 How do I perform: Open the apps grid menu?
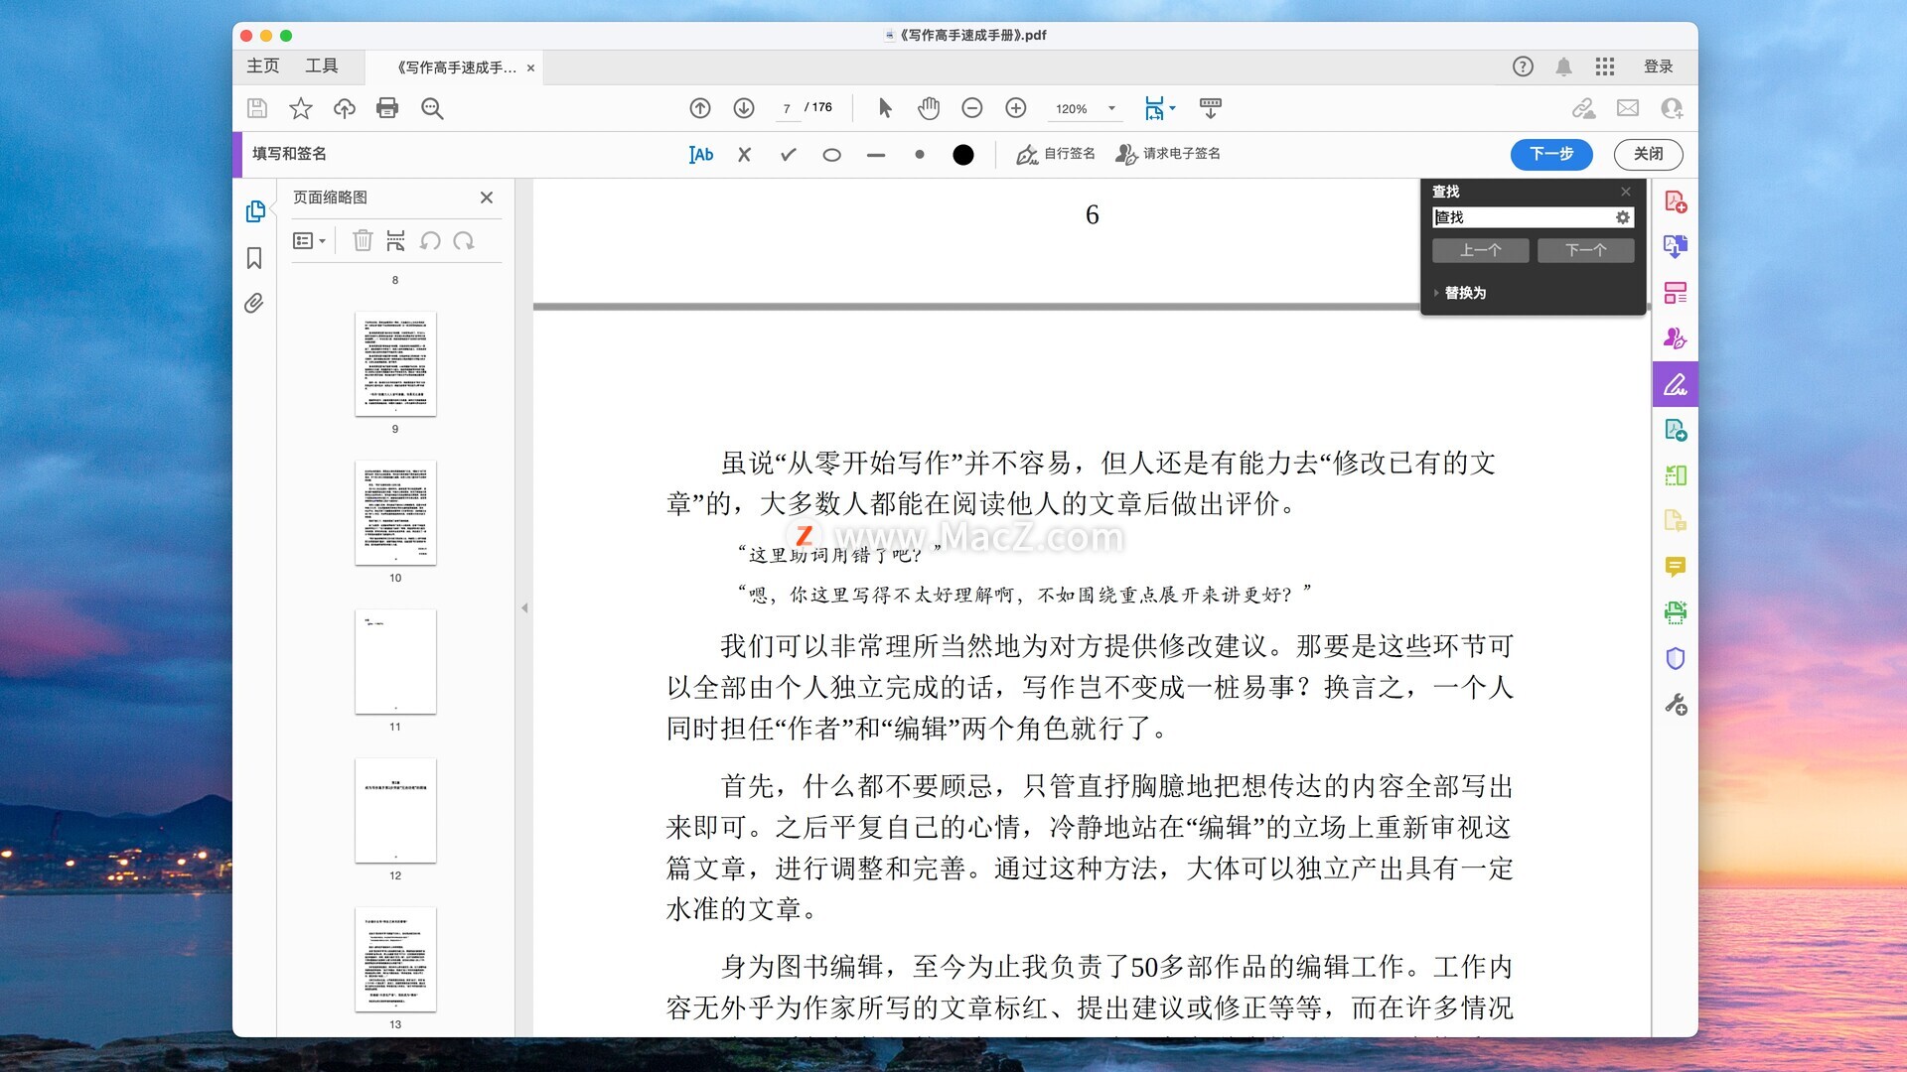coord(1605,67)
